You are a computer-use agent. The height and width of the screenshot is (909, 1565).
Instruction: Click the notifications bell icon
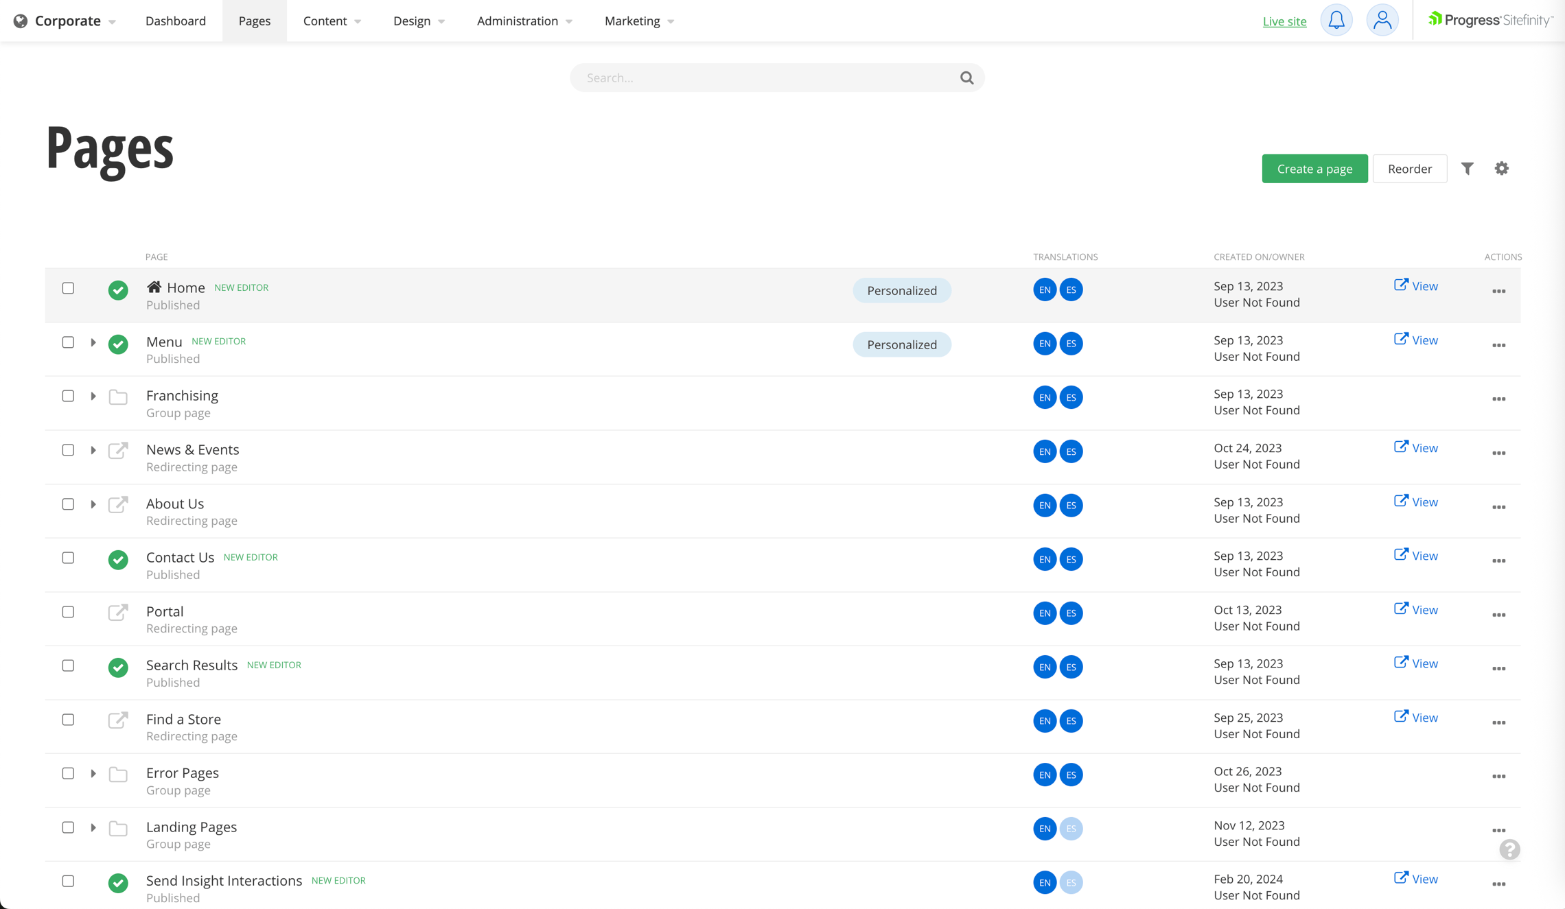click(x=1337, y=20)
